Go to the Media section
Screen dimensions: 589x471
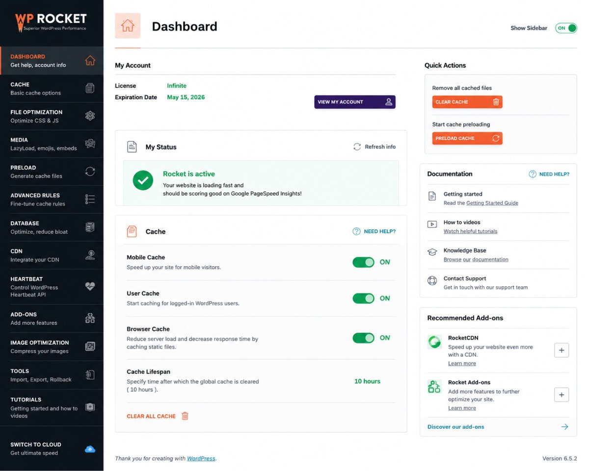point(52,144)
